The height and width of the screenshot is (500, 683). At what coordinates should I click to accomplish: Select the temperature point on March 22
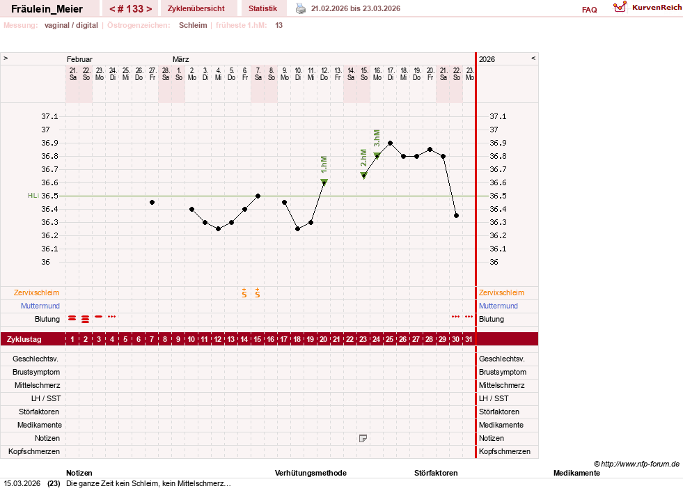point(456,216)
